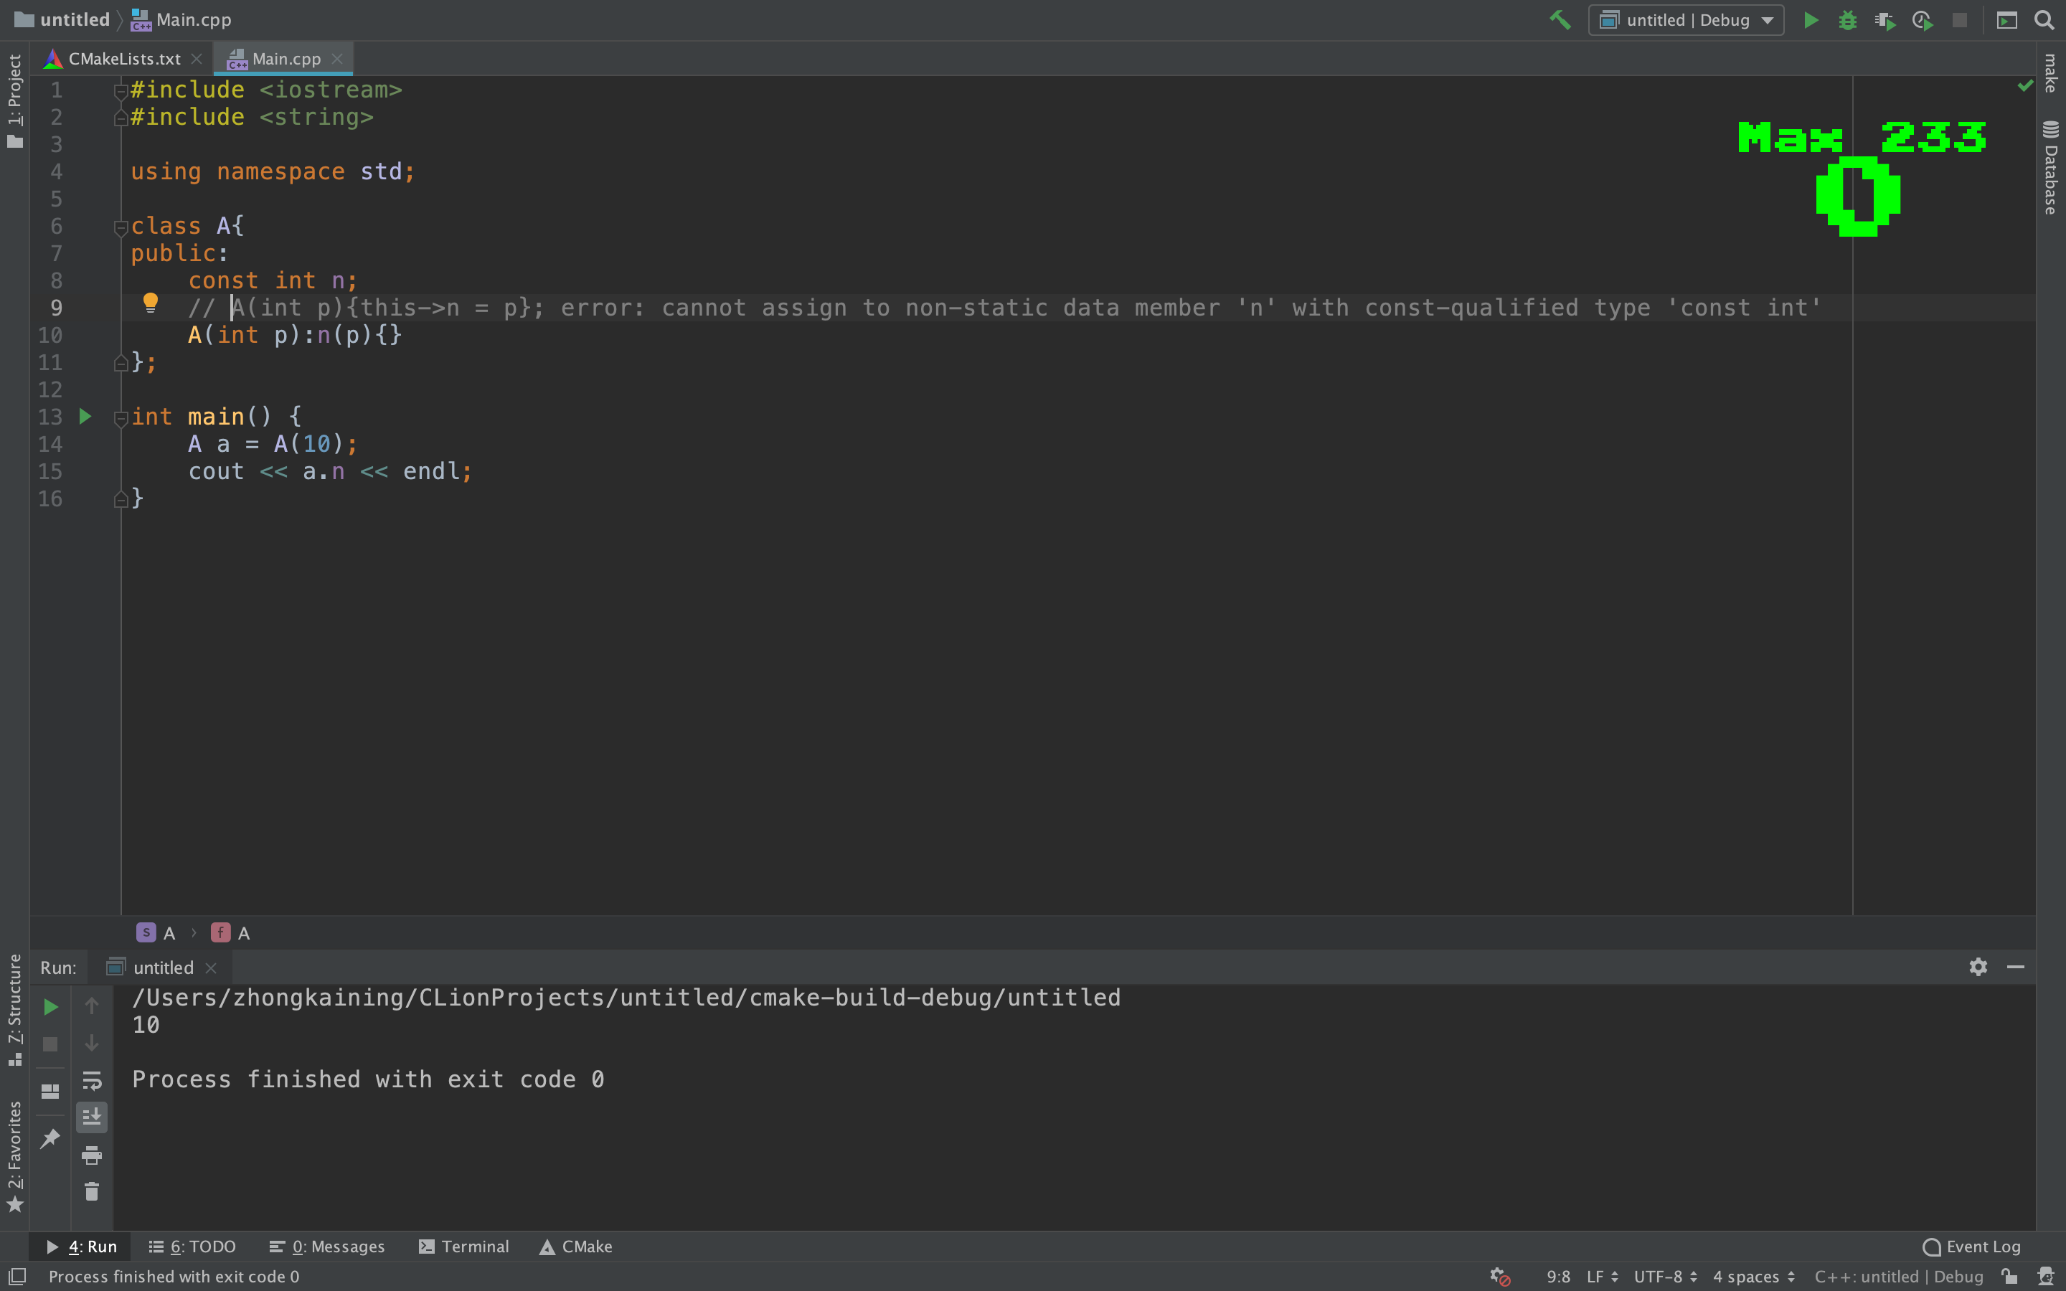The height and width of the screenshot is (1291, 2066).
Task: Collapse the class A fold marker on line 6
Action: 121,227
